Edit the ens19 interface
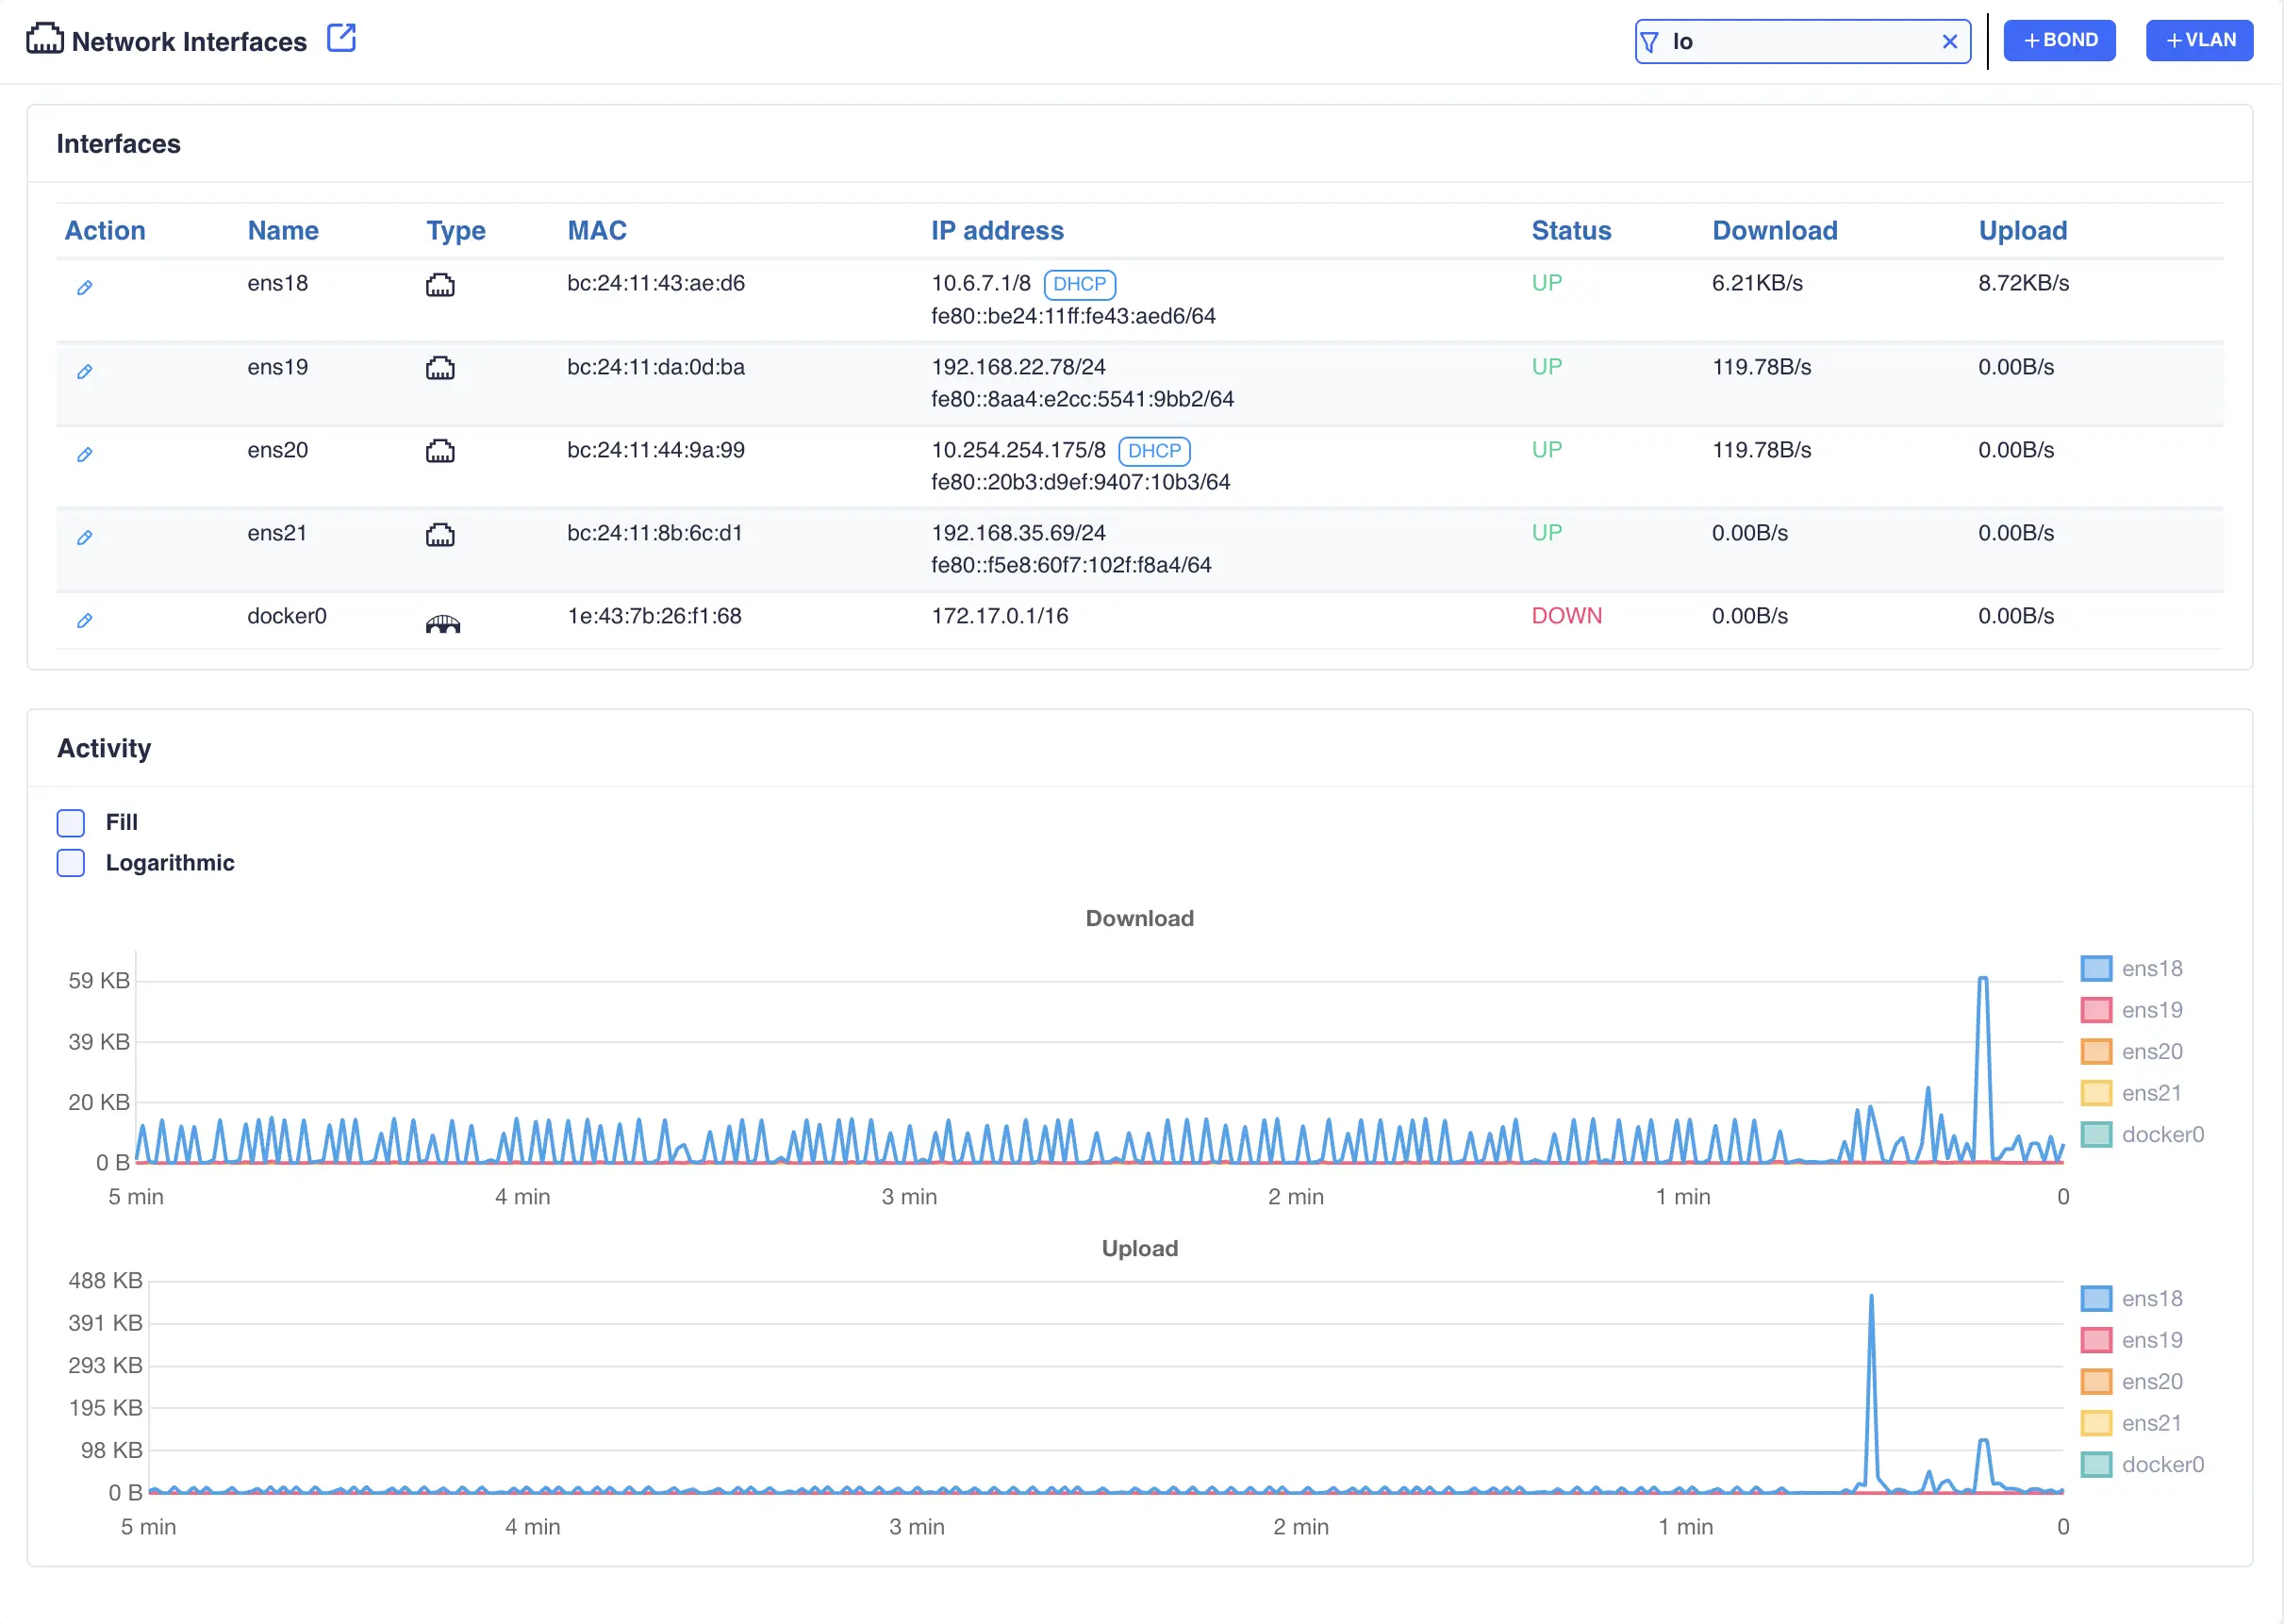 85,372
